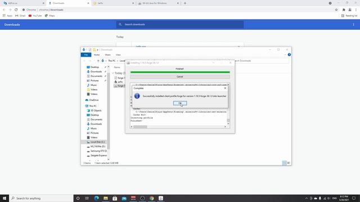Image resolution: width=360 pixels, height=202 pixels.
Task: Open the Maps bookmark
Action: tap(50, 16)
